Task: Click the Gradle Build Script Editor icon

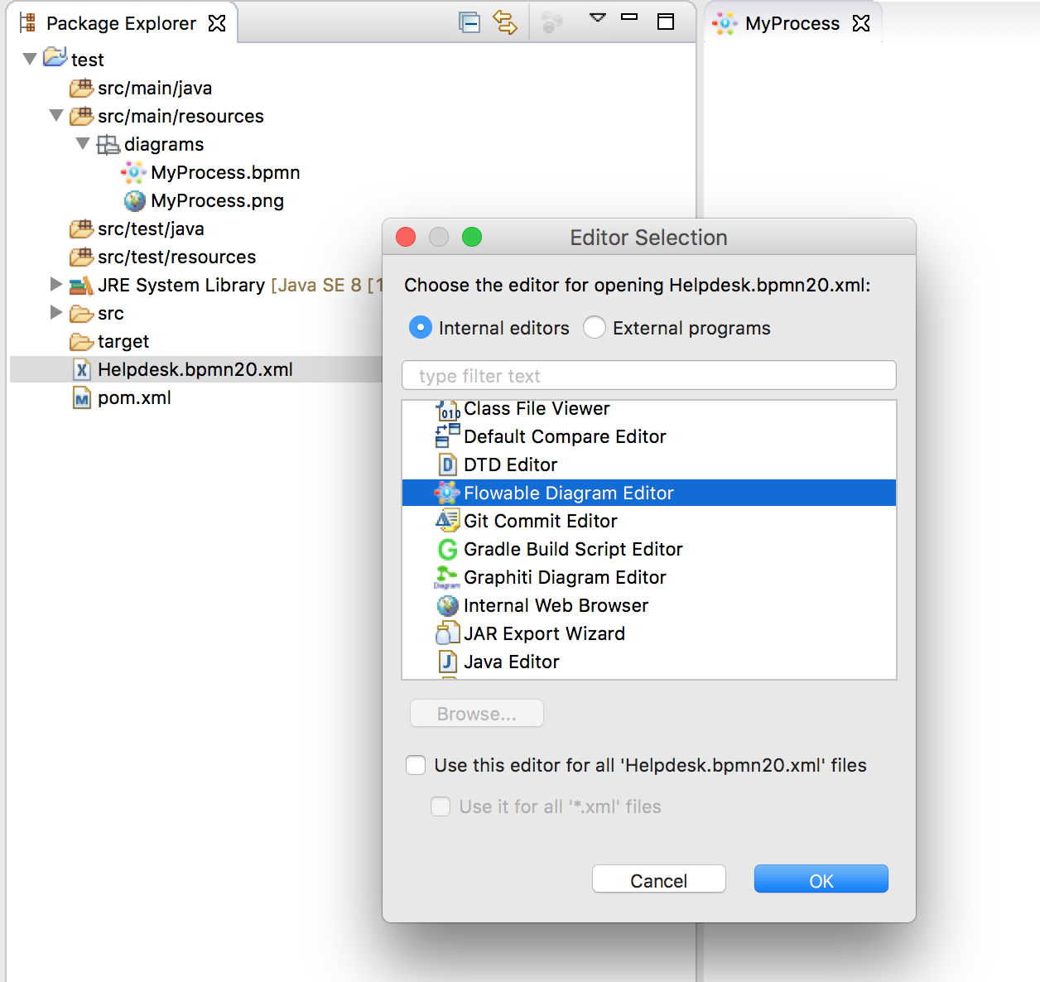Action: pyautogui.click(x=447, y=549)
